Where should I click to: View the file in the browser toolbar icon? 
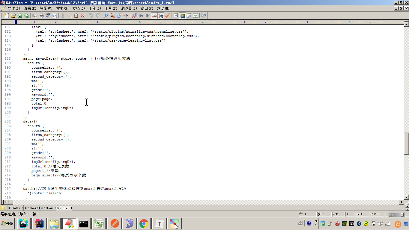pyautogui.click(x=55, y=16)
